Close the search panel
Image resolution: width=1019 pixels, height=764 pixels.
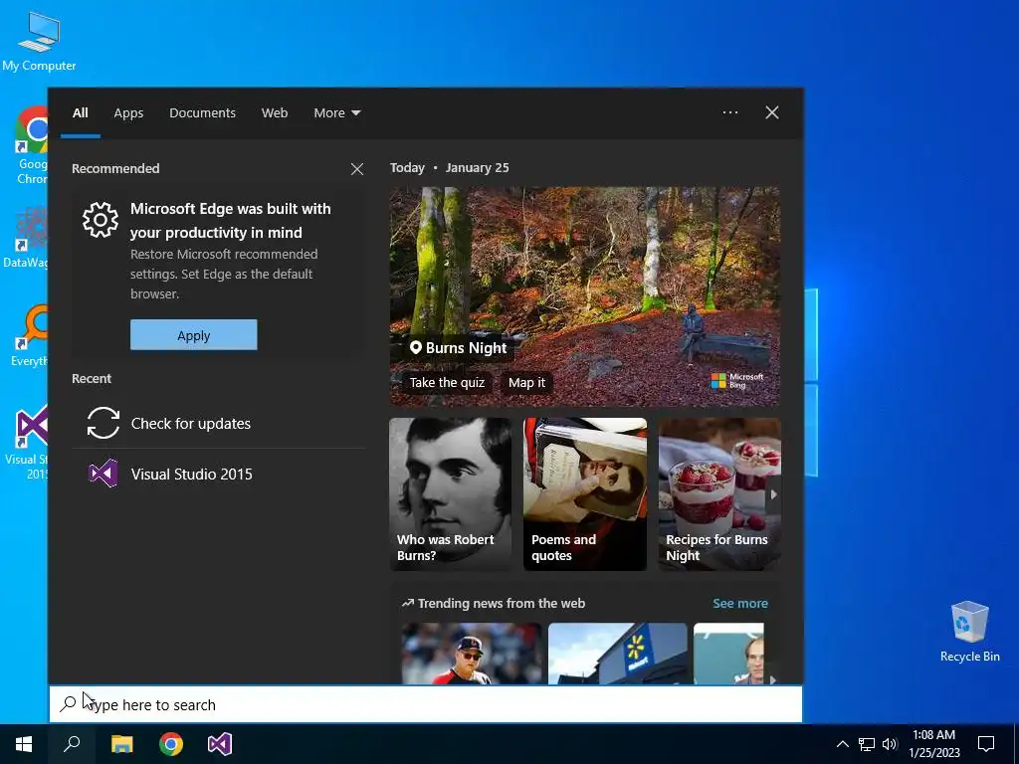[x=772, y=112]
